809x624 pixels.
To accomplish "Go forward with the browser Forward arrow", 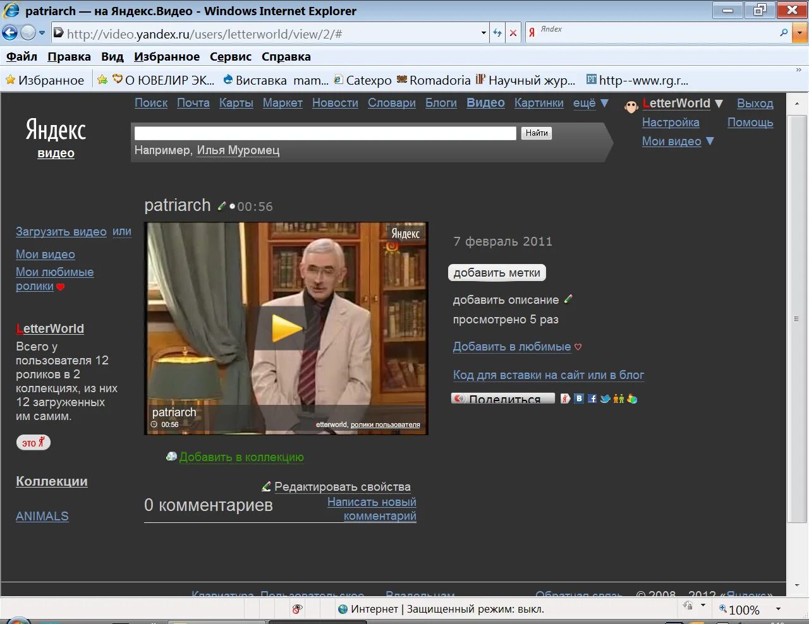I will coord(28,33).
